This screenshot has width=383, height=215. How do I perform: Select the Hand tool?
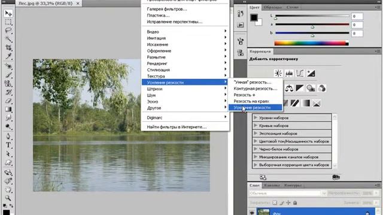[8, 189]
